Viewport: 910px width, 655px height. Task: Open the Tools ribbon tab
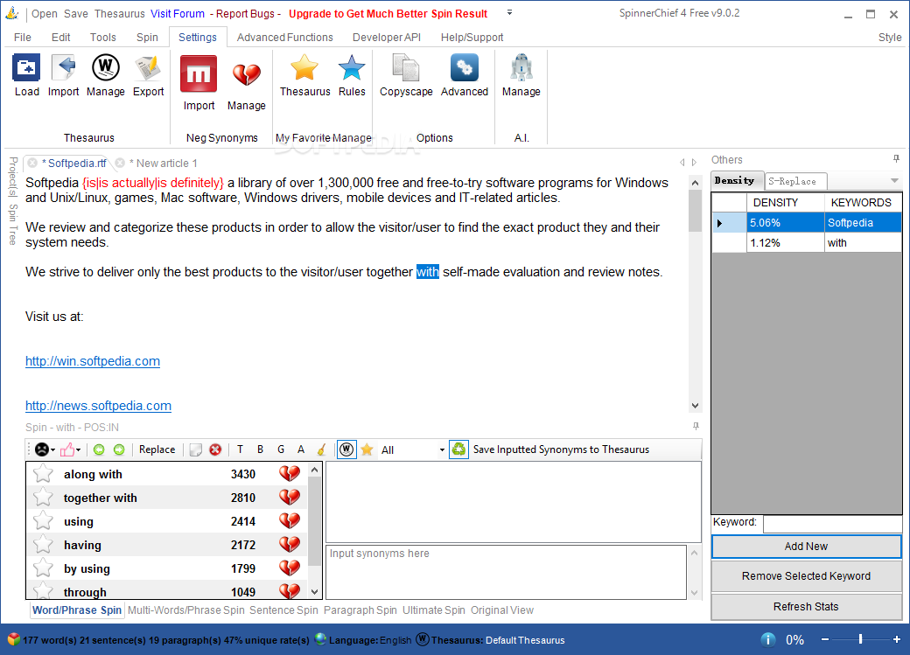102,37
